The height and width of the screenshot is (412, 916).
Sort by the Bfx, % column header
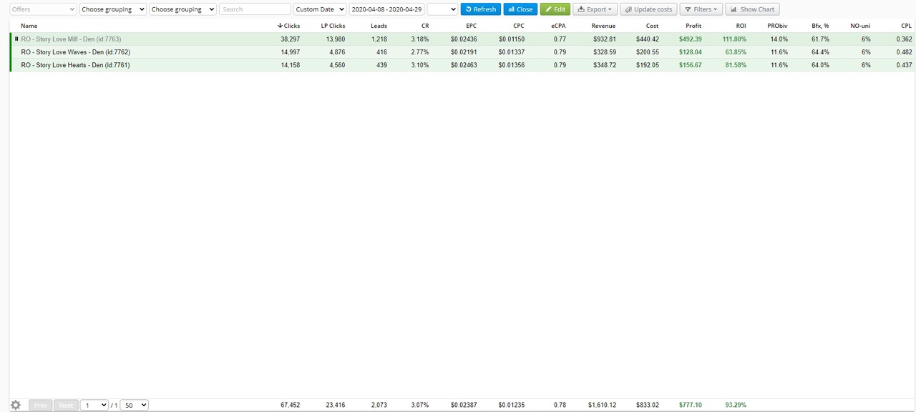click(820, 26)
